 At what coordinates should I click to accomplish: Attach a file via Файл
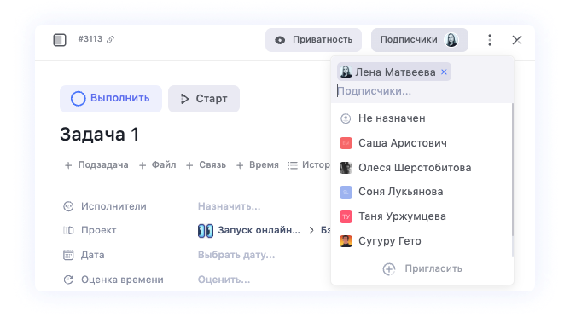coord(157,165)
